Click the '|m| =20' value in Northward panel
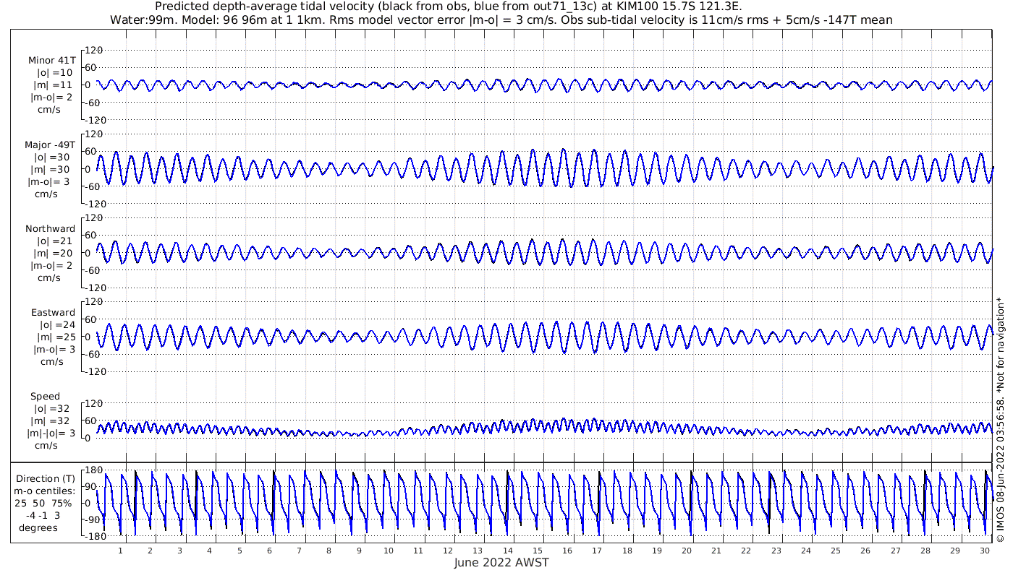 (x=53, y=254)
